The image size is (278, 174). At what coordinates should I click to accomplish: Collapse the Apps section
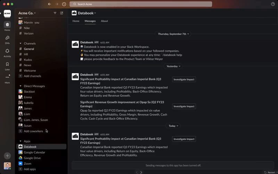[x=21, y=141]
